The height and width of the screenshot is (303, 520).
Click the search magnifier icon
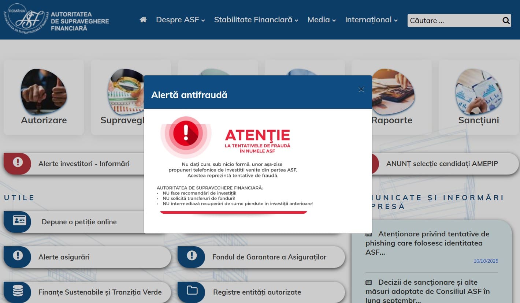pyautogui.click(x=506, y=20)
